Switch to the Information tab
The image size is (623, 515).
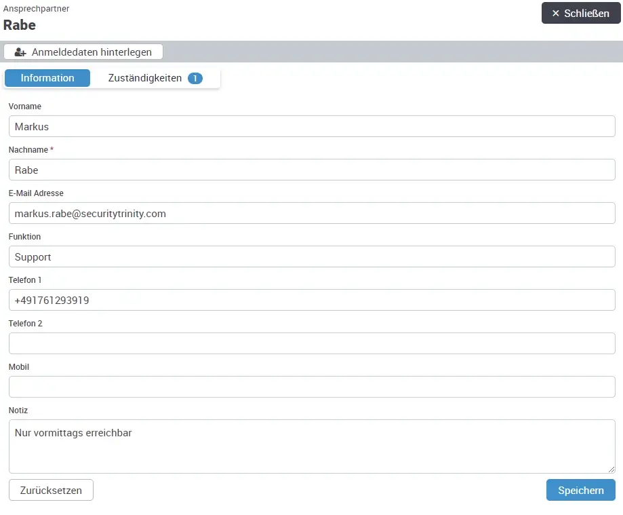(47, 78)
